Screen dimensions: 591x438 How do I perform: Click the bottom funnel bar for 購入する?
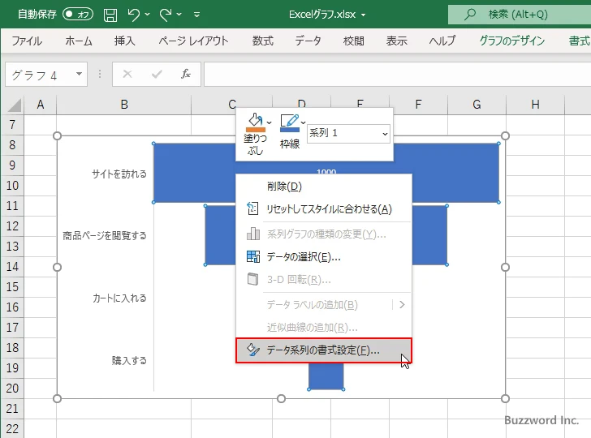(x=326, y=376)
